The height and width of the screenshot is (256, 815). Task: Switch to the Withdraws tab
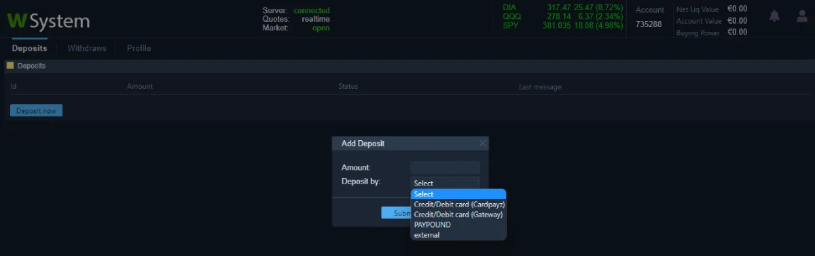(x=87, y=48)
